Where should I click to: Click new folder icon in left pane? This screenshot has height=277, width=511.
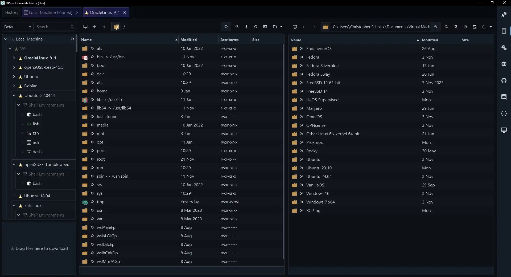point(275,27)
